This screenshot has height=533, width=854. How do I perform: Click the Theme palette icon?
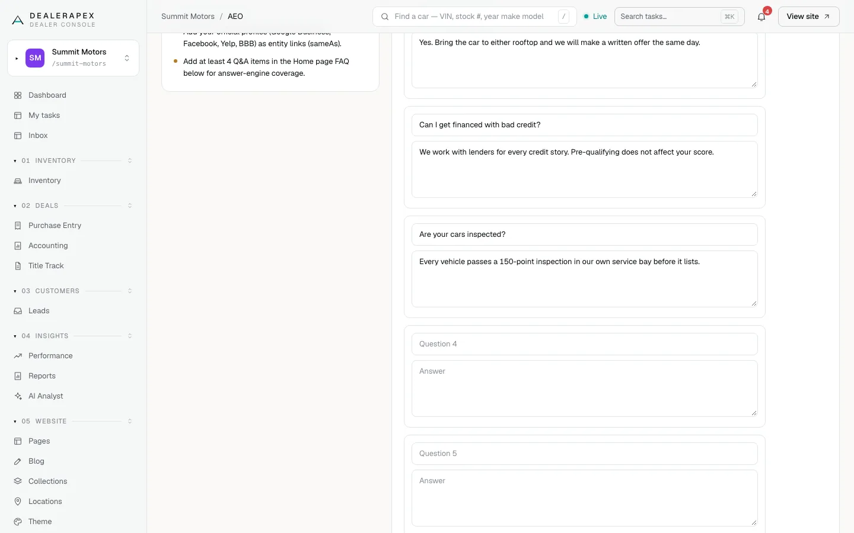pyautogui.click(x=18, y=522)
